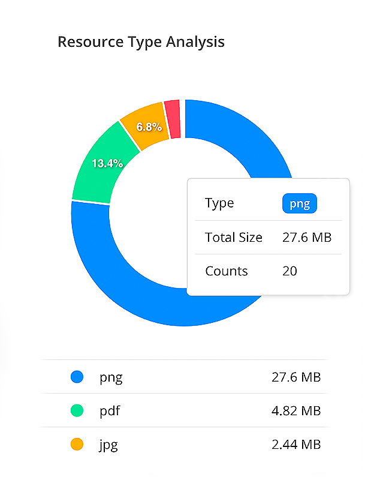Click the Resource Type Analysis heading
368x480 pixels.
pos(141,42)
